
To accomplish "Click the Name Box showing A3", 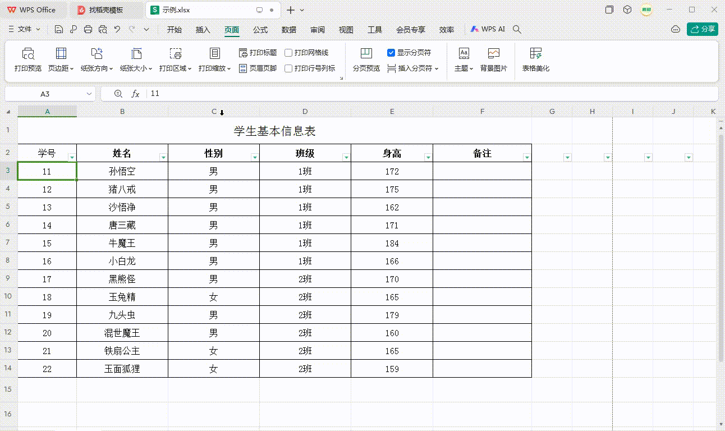I will 45,94.
